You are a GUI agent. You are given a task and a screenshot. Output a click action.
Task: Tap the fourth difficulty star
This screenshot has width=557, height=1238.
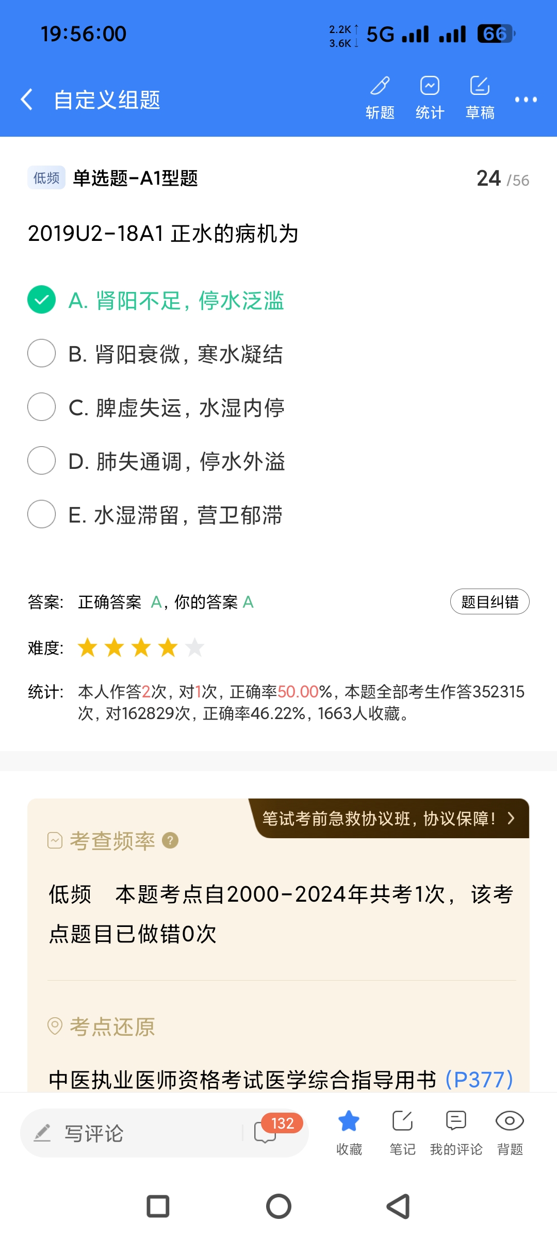pyautogui.click(x=168, y=647)
